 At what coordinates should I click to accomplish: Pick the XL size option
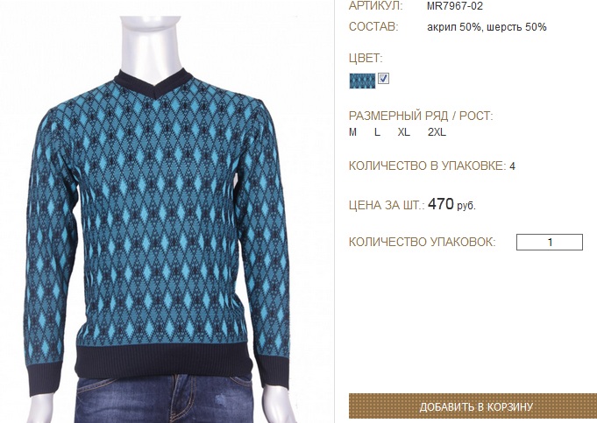tap(404, 132)
